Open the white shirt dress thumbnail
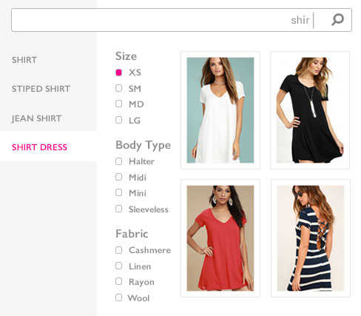 (220, 110)
